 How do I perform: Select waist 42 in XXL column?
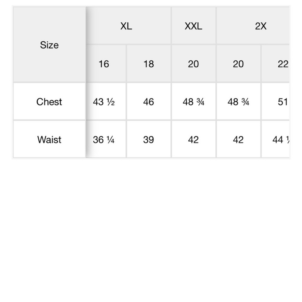point(193,140)
